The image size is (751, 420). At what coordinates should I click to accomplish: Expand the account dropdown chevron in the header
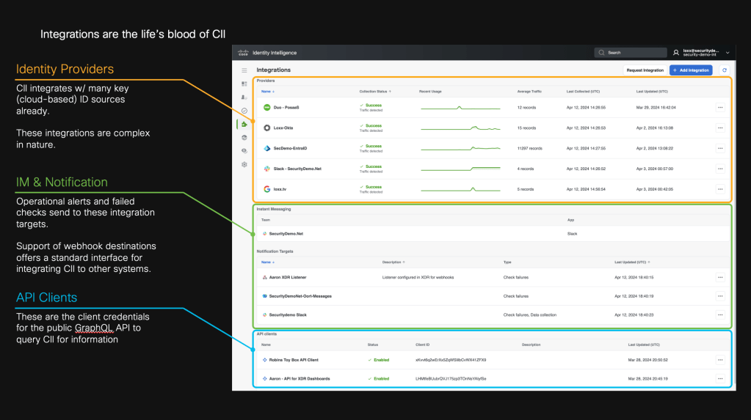(728, 53)
